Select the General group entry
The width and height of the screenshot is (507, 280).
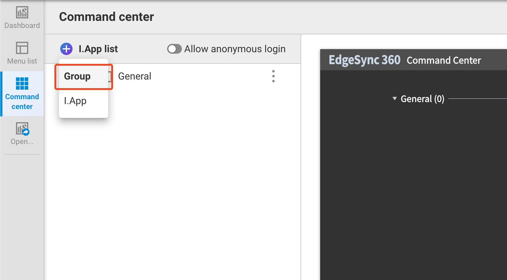[x=135, y=76]
